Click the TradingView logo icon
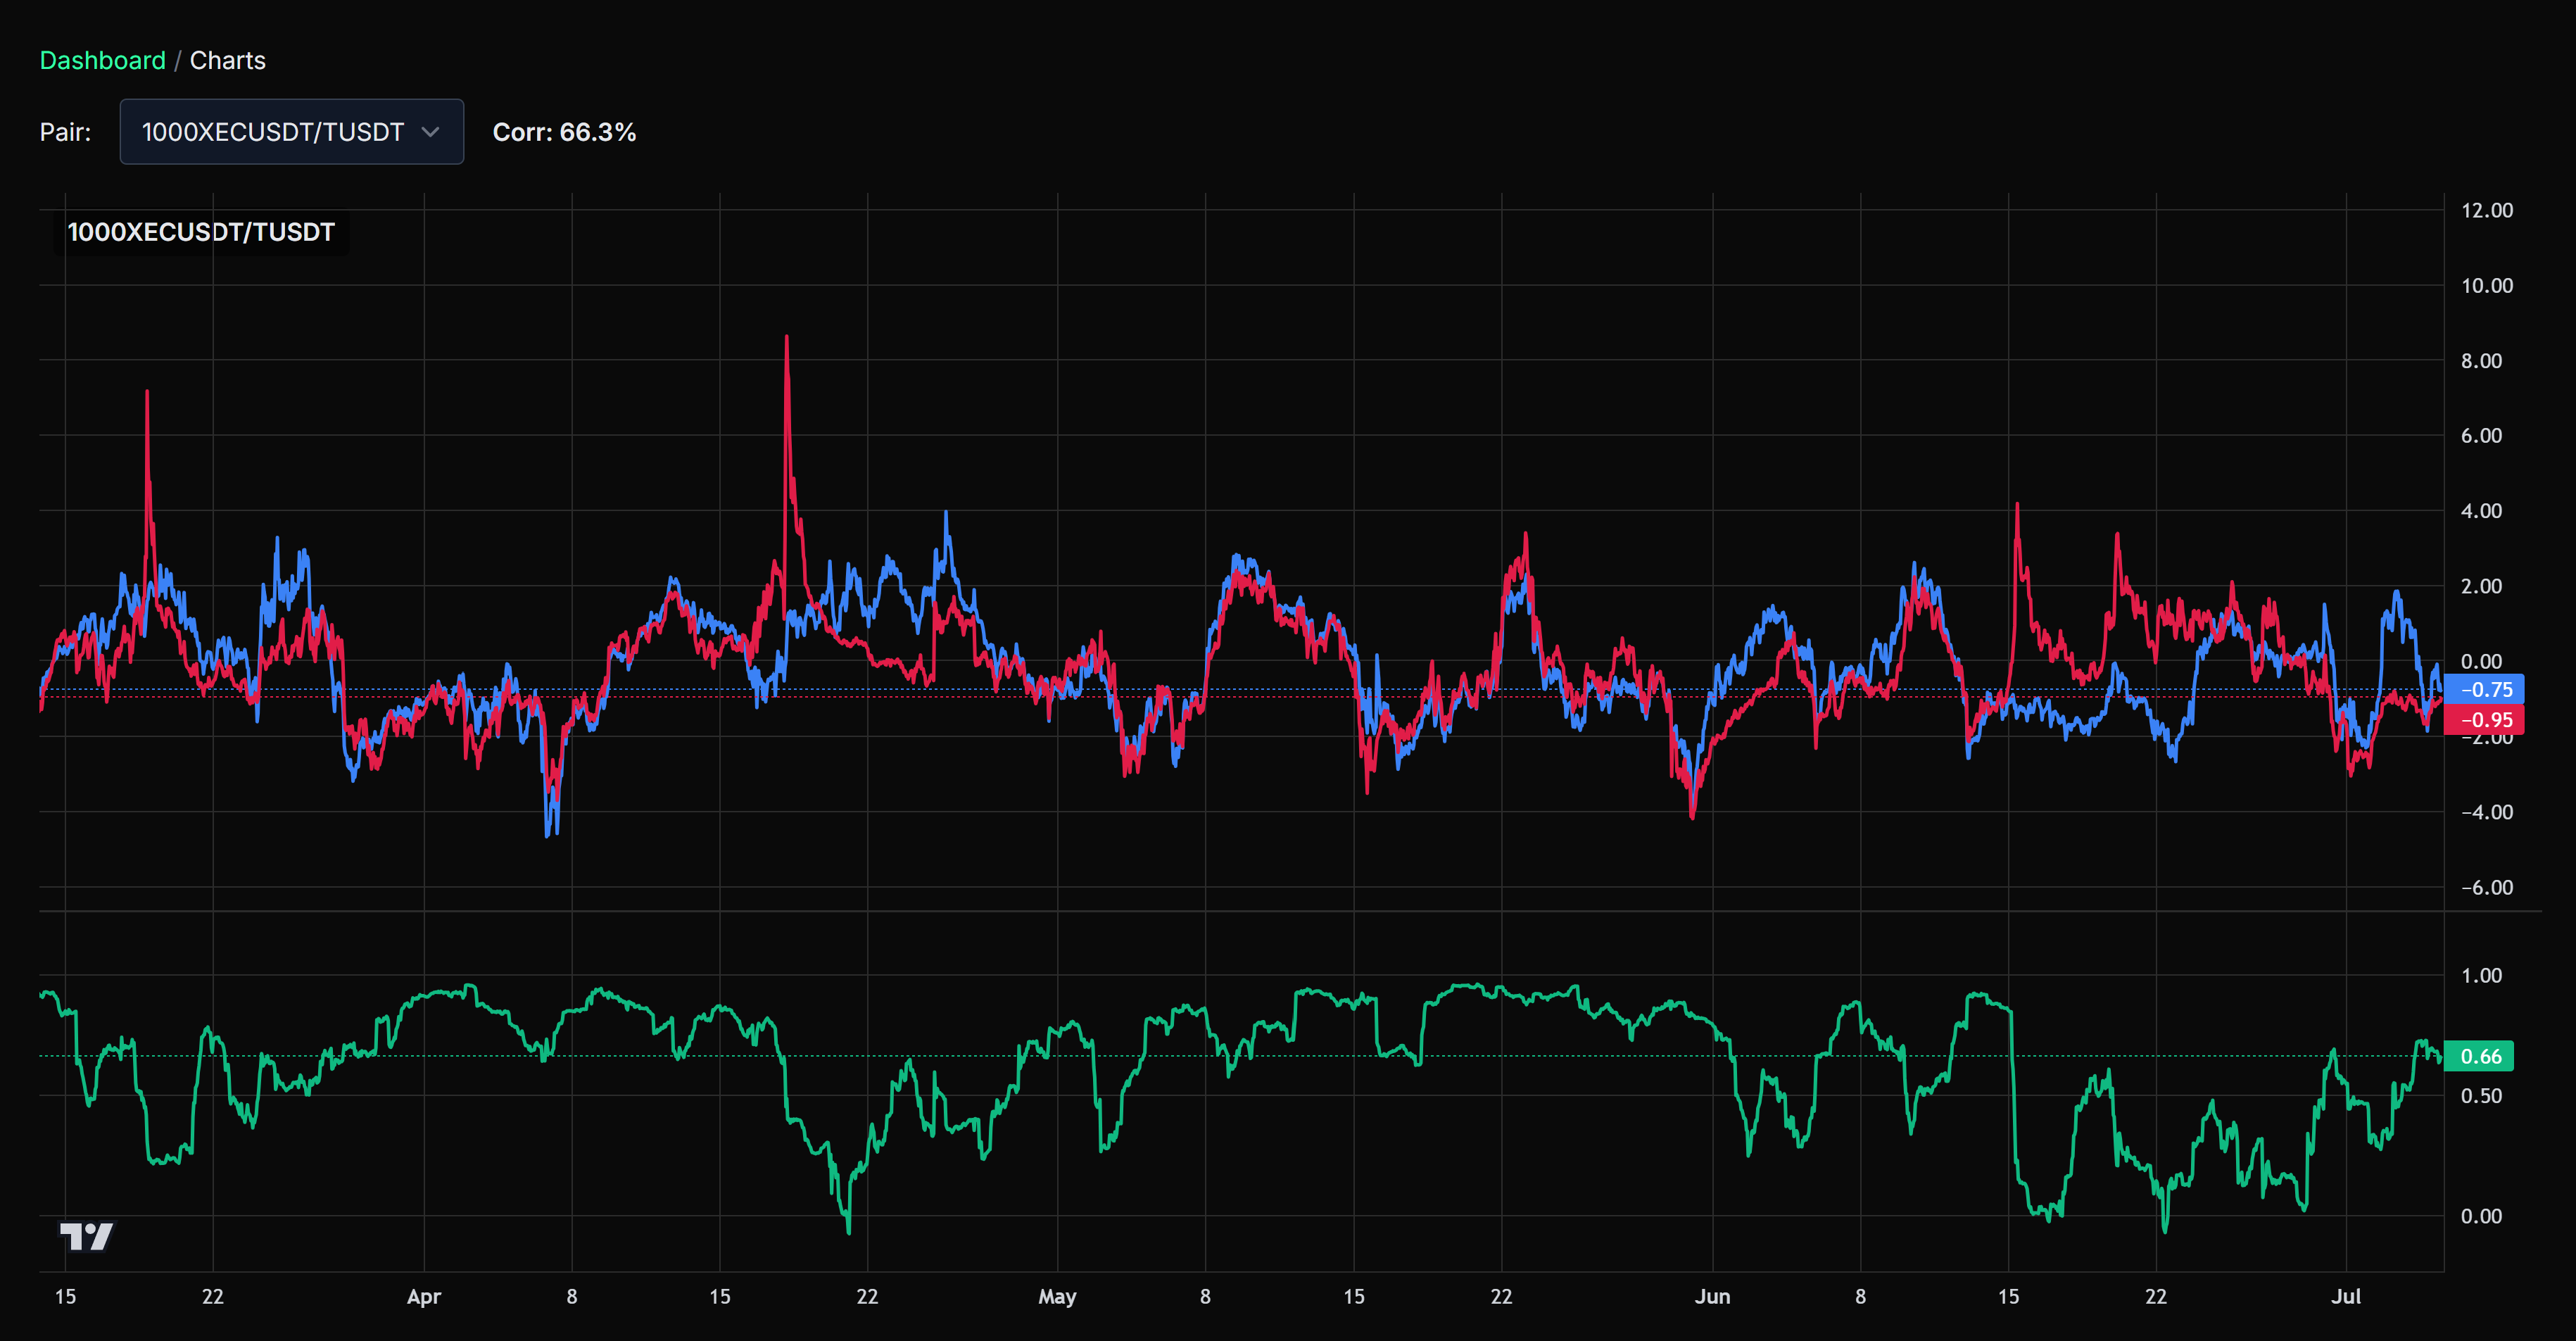The width and height of the screenshot is (2576, 1341). click(x=86, y=1236)
